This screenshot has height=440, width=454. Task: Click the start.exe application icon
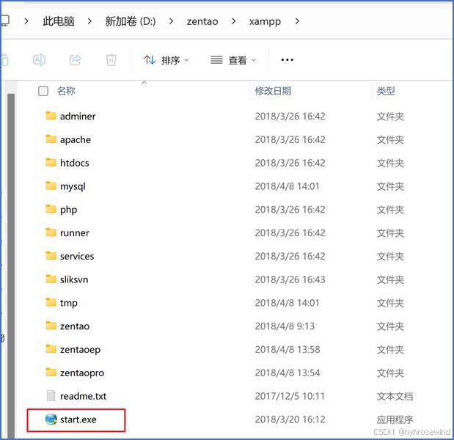point(51,419)
